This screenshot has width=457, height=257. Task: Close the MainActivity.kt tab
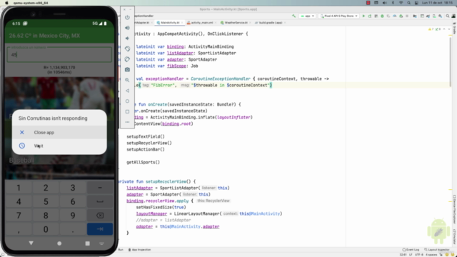(x=182, y=22)
